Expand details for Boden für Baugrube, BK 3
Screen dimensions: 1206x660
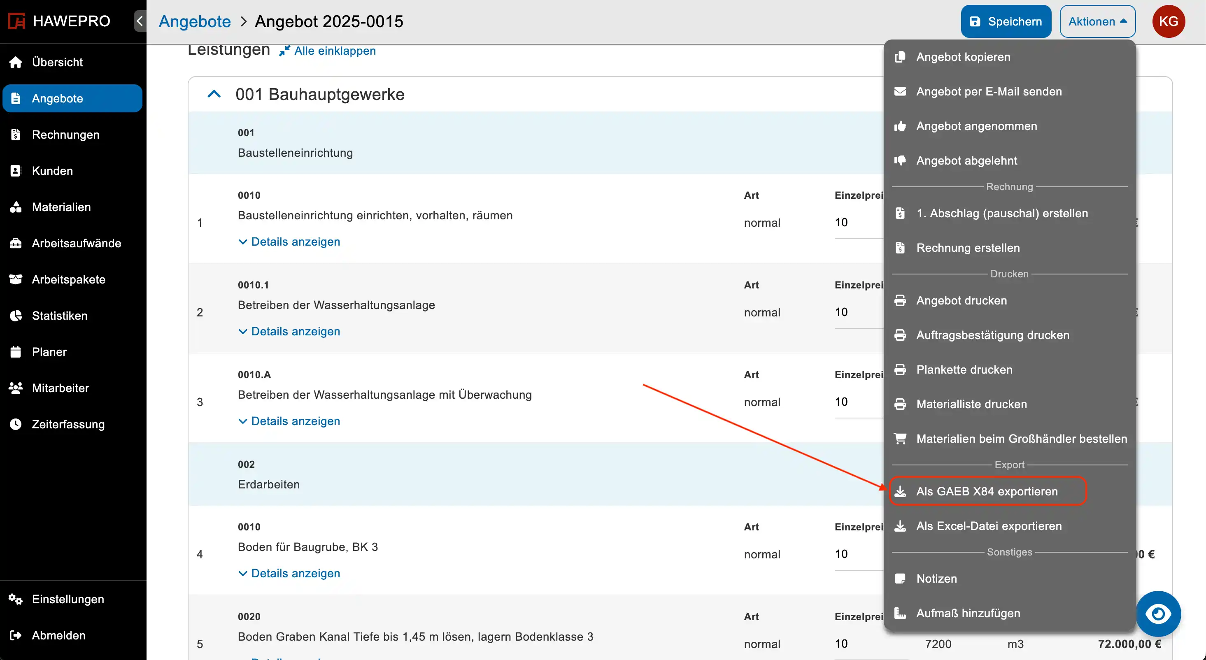289,573
